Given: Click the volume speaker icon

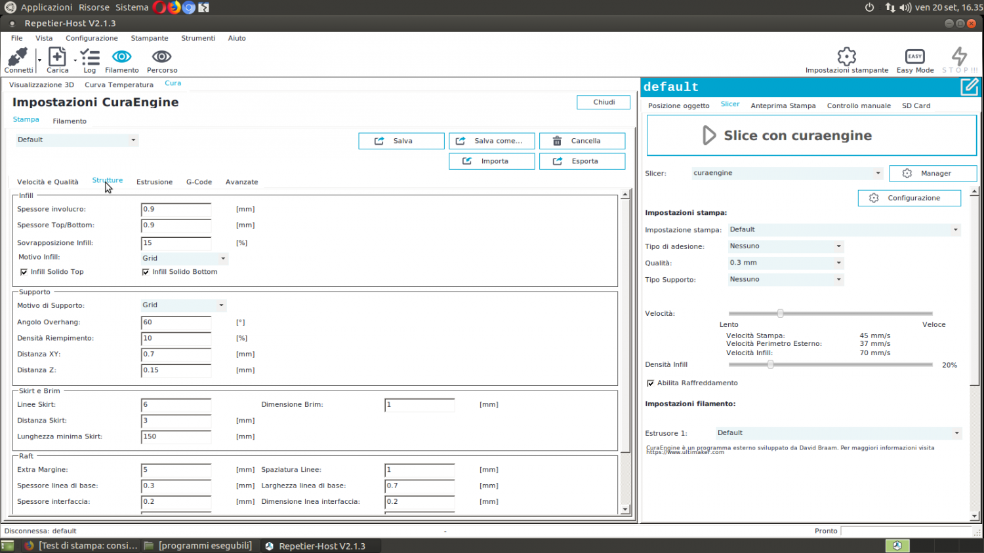Looking at the screenshot, I should [905, 7].
